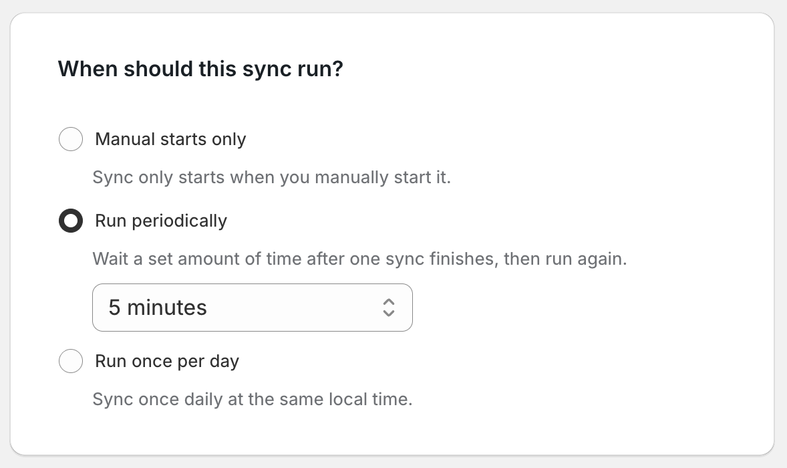Click the up arrow of the interval stepper
Viewport: 787px width, 468px height.
pos(389,302)
